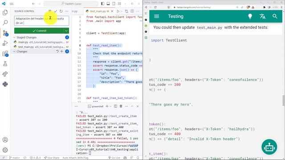Open Source Control more actions ellipsis

coord(67,11)
